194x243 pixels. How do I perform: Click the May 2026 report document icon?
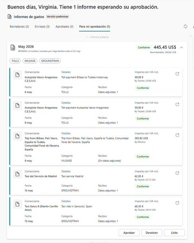click(13, 47)
